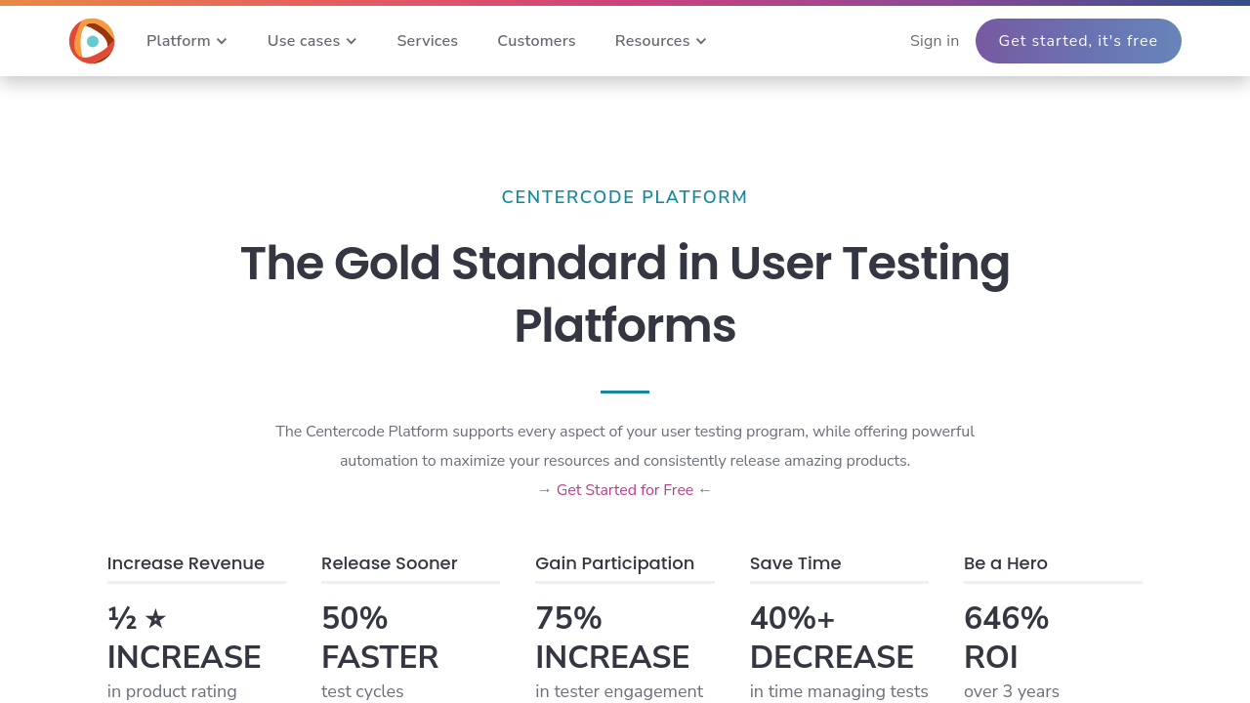Click the 40%+ DECREASE statistic
Image resolution: width=1250 pixels, height=703 pixels.
tap(831, 638)
